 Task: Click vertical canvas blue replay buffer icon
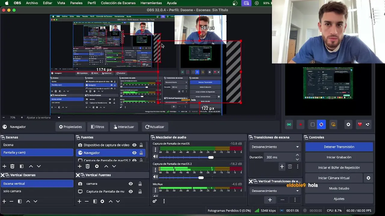pyautogui.click(x=321, y=124)
